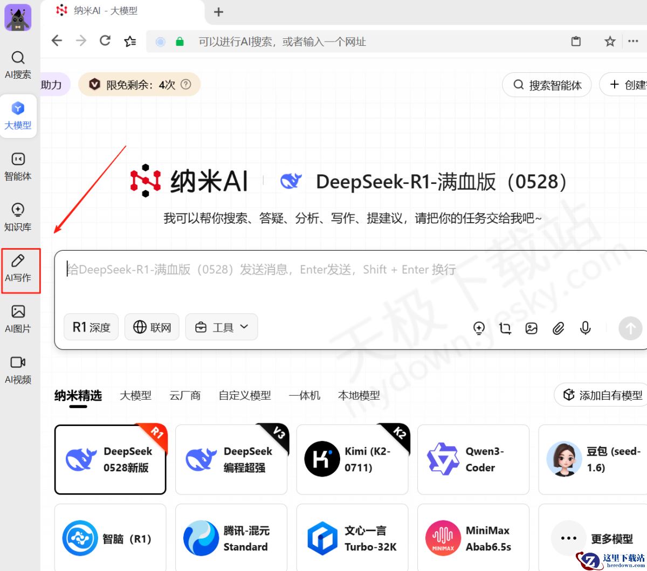The height and width of the screenshot is (571, 647).
Task: Open 智能体 sidebar section
Action: [x=18, y=167]
